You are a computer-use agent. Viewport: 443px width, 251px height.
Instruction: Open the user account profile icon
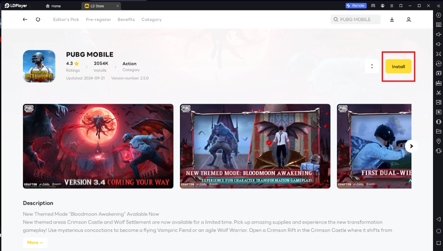click(408, 19)
